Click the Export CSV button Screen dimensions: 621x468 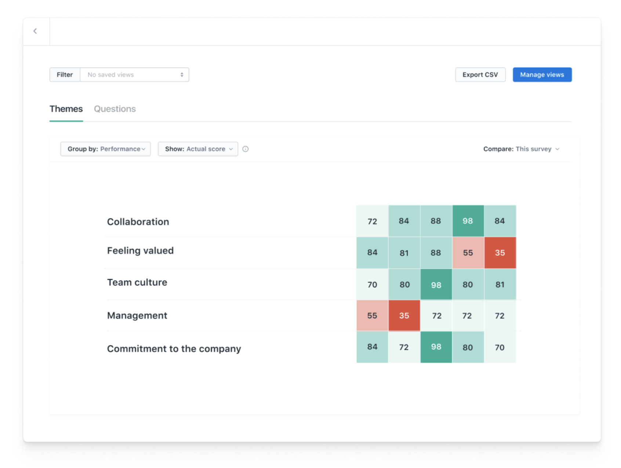(x=480, y=75)
